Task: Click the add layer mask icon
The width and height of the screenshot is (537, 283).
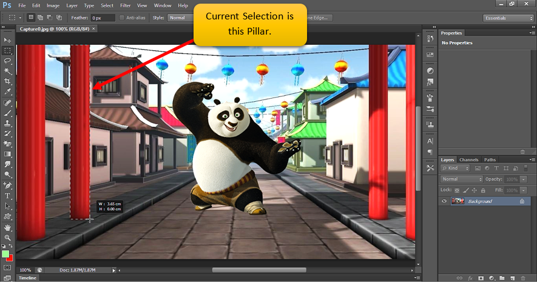Action: click(x=481, y=278)
